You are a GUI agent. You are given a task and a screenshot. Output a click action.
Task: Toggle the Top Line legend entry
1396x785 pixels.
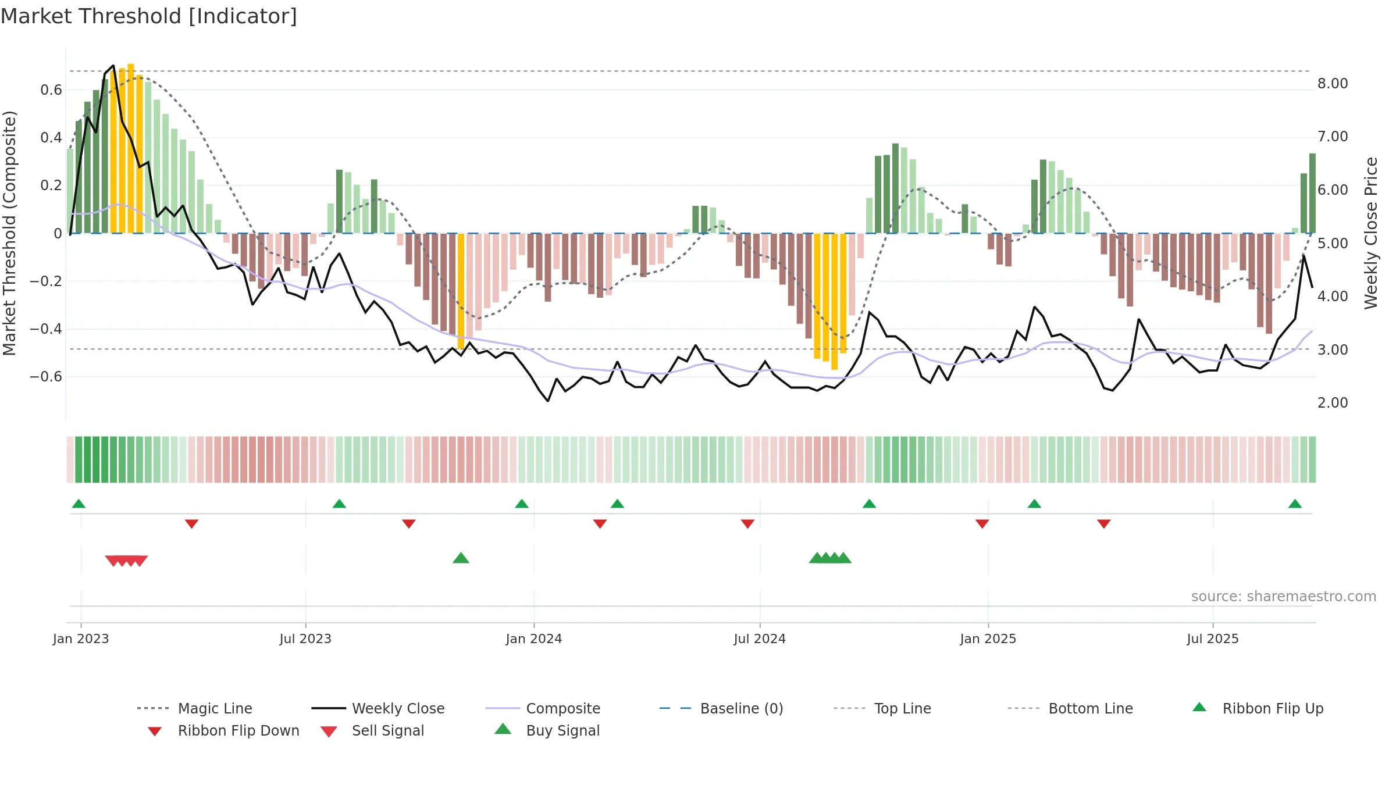tap(882, 708)
